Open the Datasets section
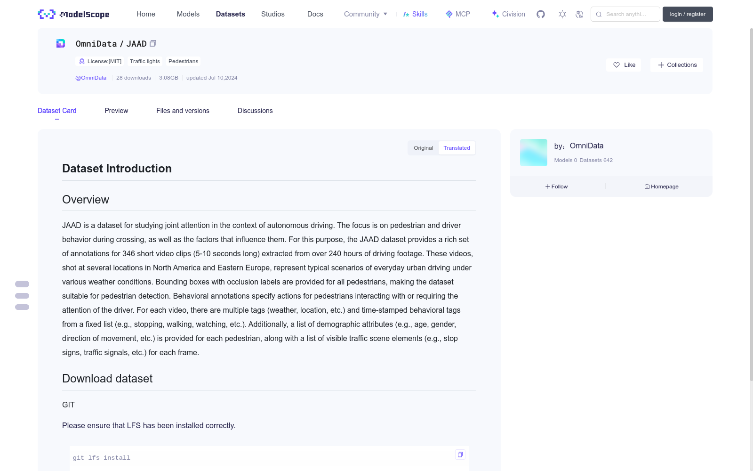Screen dimensions: 753x471 pyautogui.click(x=231, y=14)
